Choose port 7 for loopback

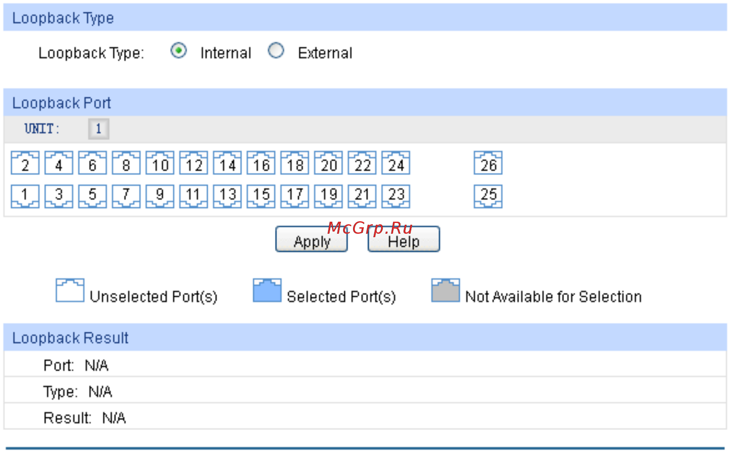(126, 196)
